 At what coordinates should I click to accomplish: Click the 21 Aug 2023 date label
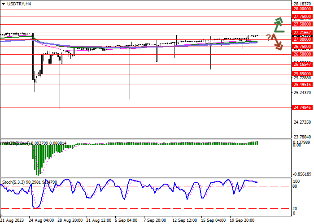click(x=12, y=220)
